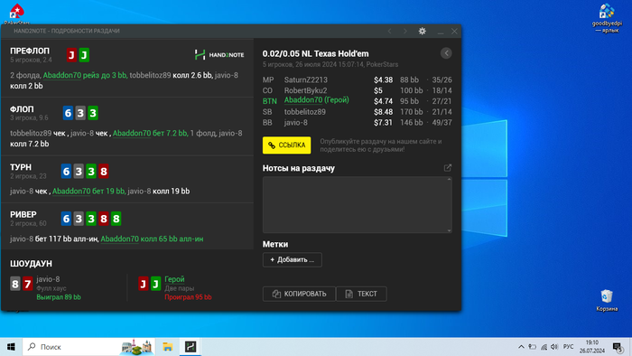
Task: Click the Hand2Note logo
Action: tap(219, 55)
